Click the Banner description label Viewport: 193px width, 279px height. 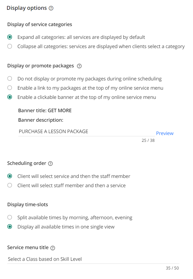pos(41,120)
